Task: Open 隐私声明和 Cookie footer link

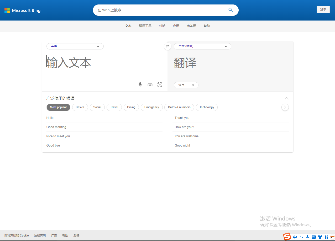Action: coord(17,235)
